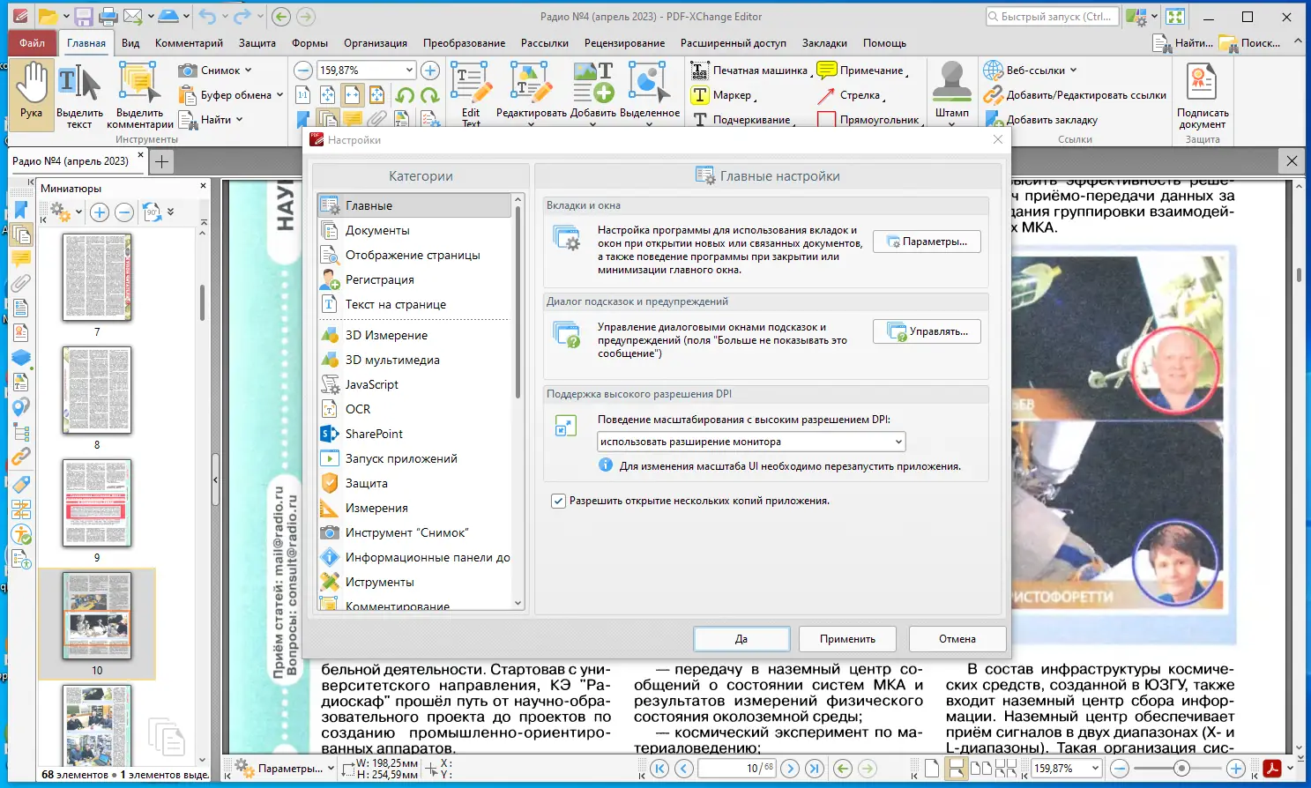Open the Comments pane in left sidebar
This screenshot has width=1311, height=788.
[x=21, y=259]
